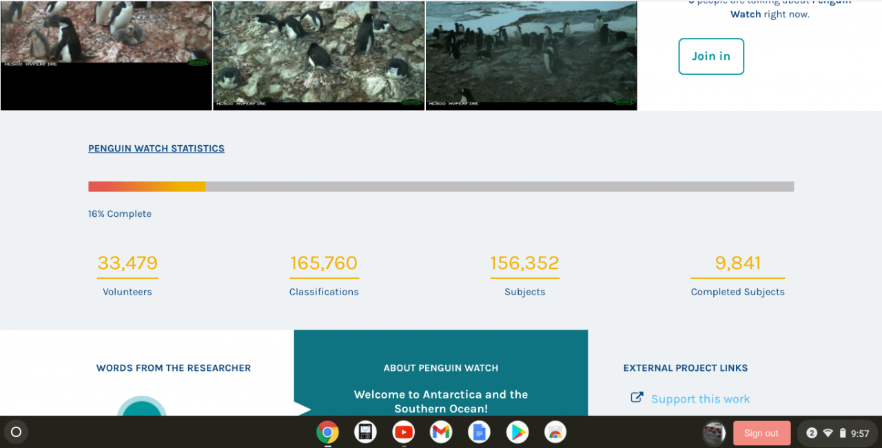Click the battery status icon

(842, 433)
